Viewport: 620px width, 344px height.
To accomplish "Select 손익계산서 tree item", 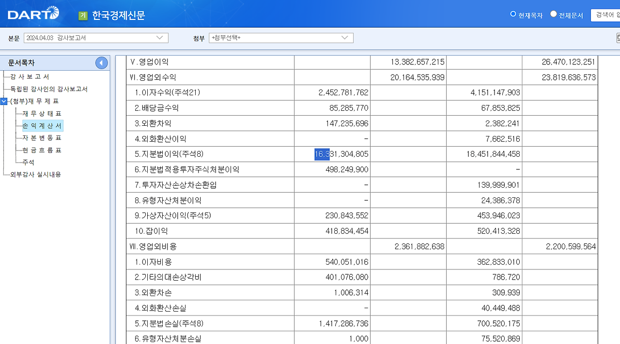I will point(42,126).
